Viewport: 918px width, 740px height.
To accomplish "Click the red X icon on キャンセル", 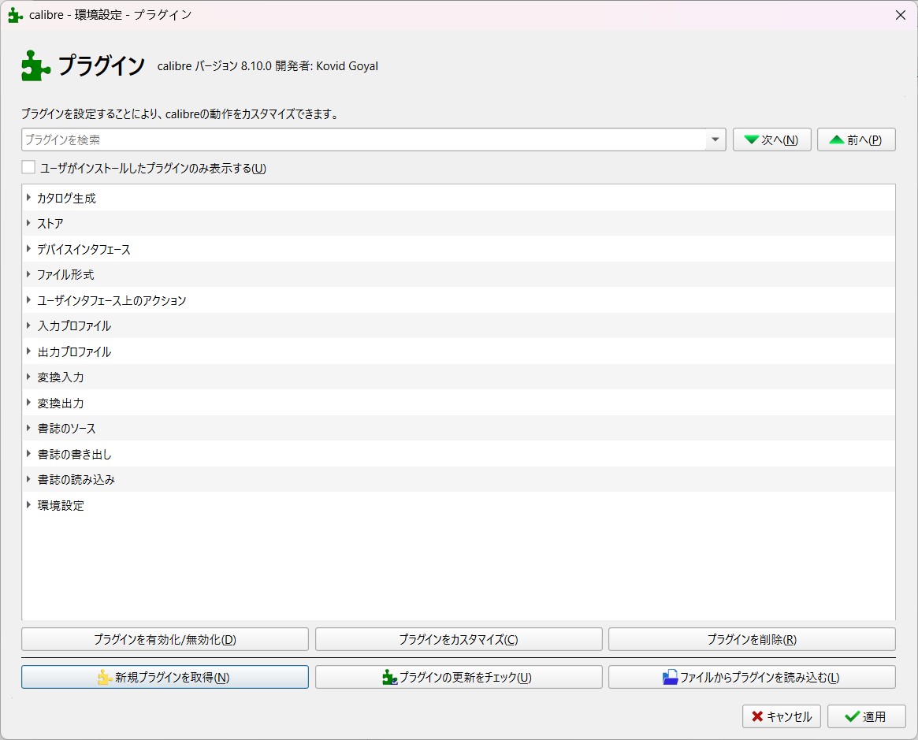I will click(757, 716).
